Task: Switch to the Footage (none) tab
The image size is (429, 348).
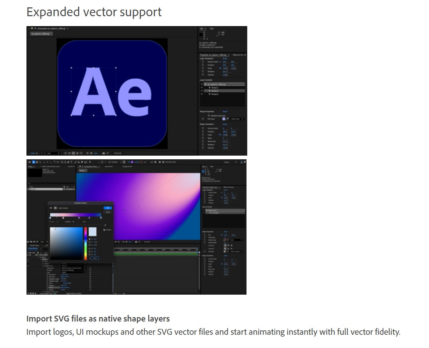Action: (127, 166)
